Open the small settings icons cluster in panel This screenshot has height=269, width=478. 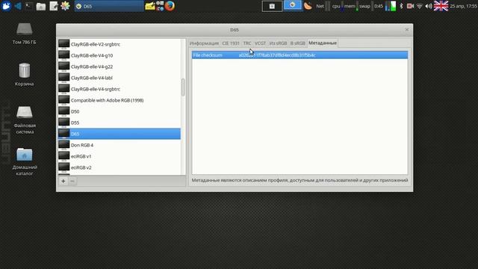pyautogui.click(x=160, y=6)
